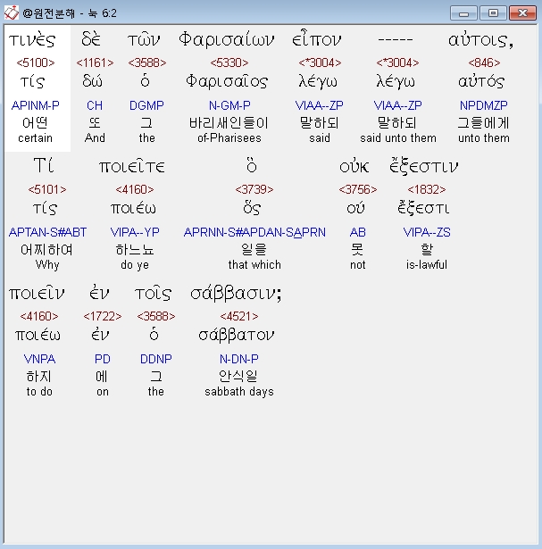
Task: Click the lemma ἔξεστι
Action: tap(423, 208)
